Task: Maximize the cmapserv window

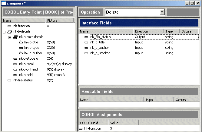Action: (x=192, y=3)
